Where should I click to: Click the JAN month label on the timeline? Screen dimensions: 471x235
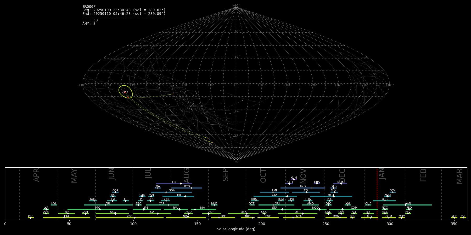[382, 174]
